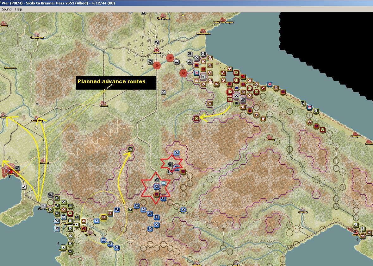The height and width of the screenshot is (266, 373).
Task: Select the blue checkered counter near the yellow circle edge
Action: tap(117, 210)
